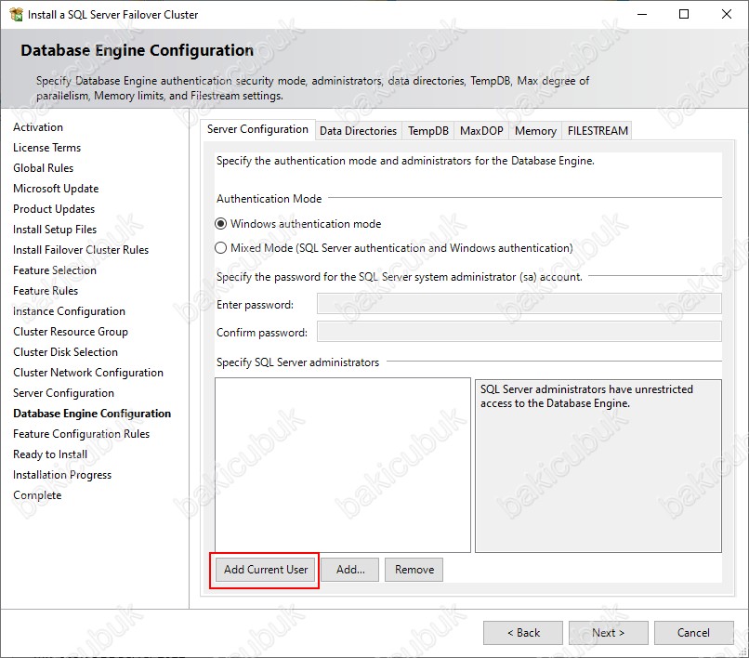Switch to the Server Configuration tab
The height and width of the screenshot is (658, 749).
(257, 129)
